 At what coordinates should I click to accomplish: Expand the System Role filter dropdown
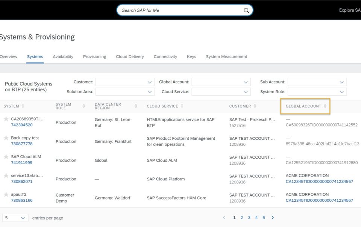pos(317,92)
